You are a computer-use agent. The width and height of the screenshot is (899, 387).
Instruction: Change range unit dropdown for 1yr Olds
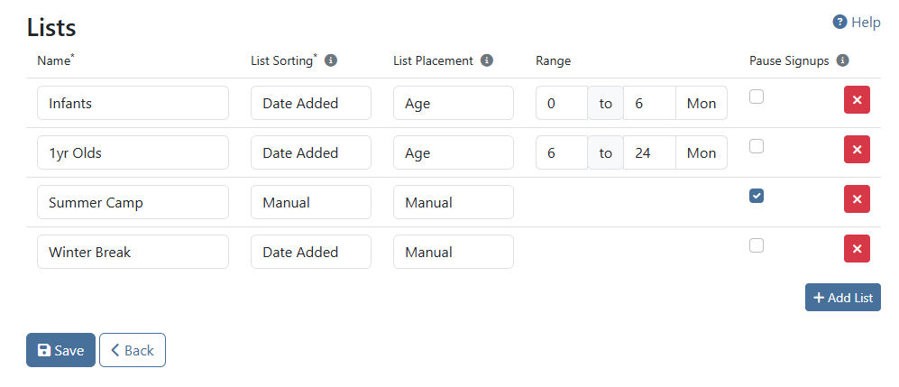point(702,152)
